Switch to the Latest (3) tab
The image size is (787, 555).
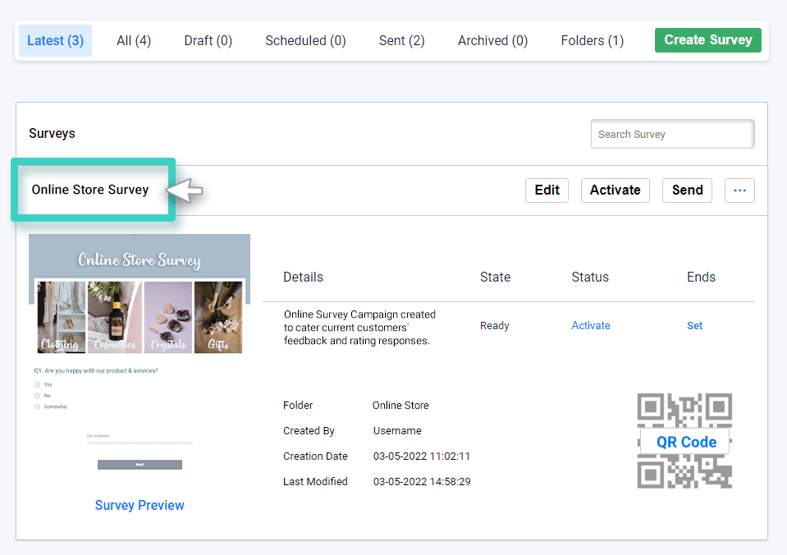pyautogui.click(x=55, y=40)
